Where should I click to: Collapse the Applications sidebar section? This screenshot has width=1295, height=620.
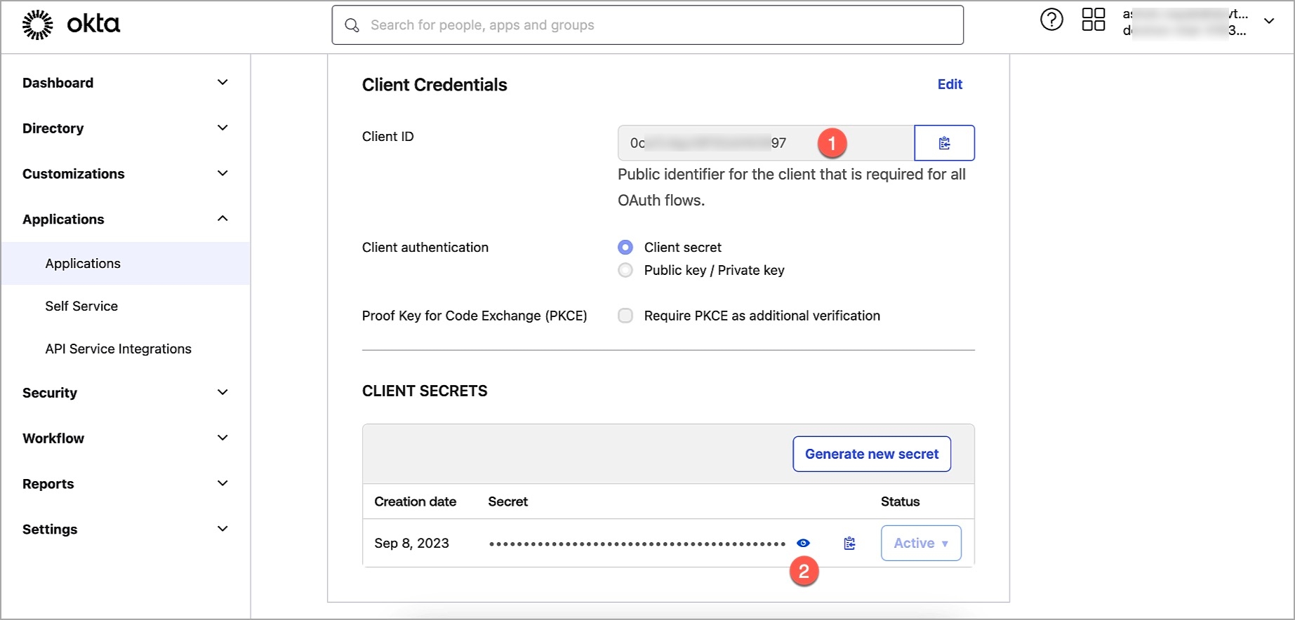coord(223,219)
